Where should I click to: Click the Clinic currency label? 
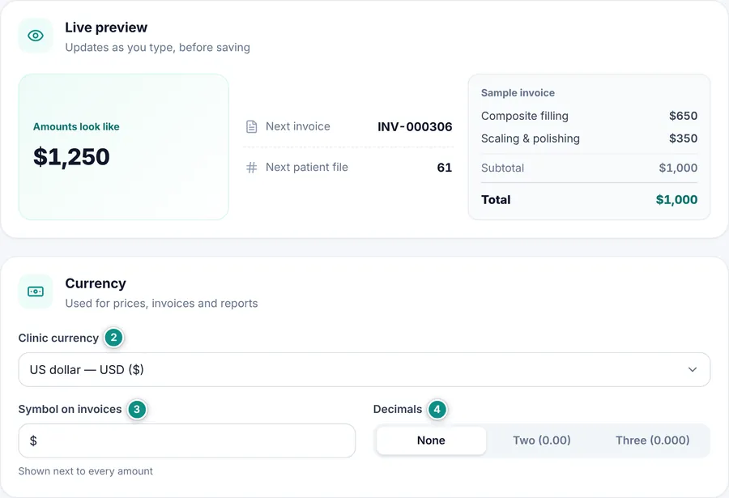click(58, 338)
